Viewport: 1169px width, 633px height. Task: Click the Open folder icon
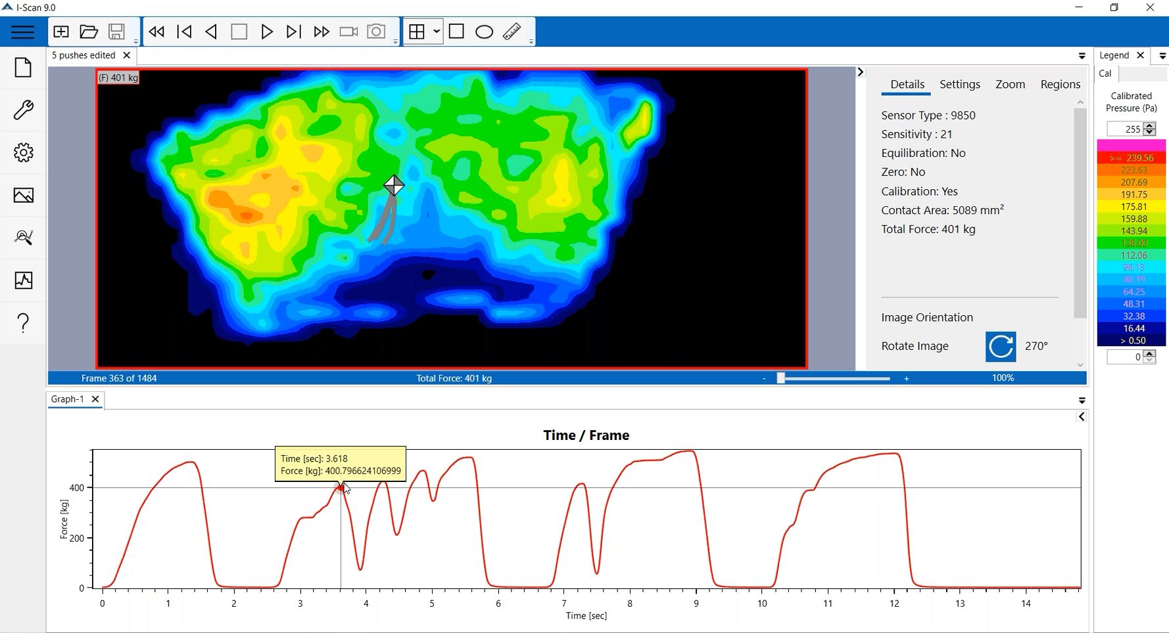(x=89, y=32)
